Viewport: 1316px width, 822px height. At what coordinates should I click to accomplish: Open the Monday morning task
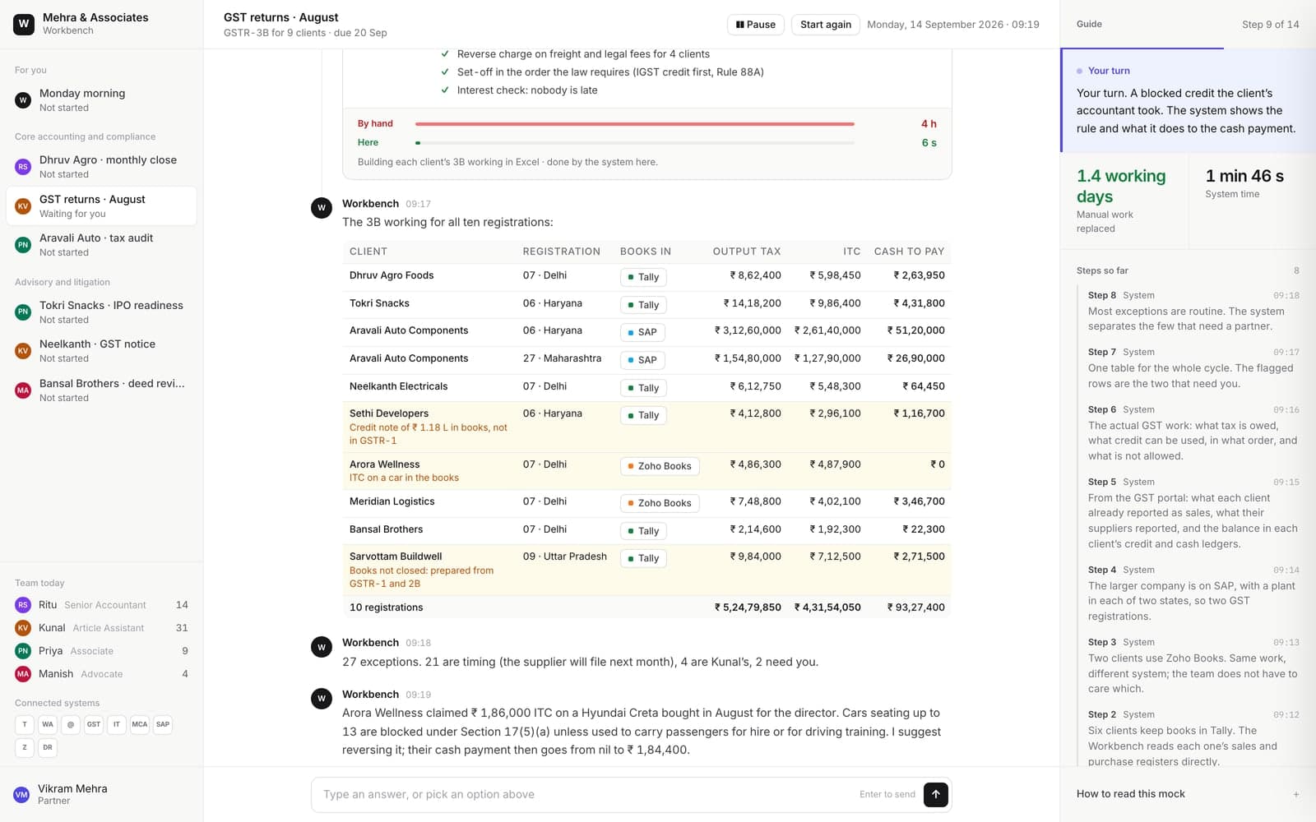pyautogui.click(x=101, y=100)
